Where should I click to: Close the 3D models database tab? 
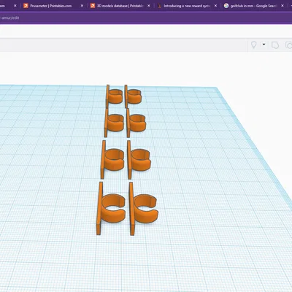coord(149,6)
